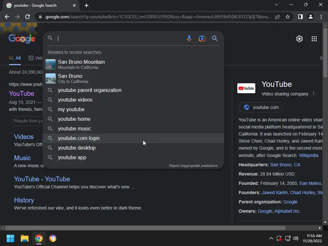Open Wikipedia link in knowledge panel
Viewport: 328px width, 246px height.
point(308,155)
